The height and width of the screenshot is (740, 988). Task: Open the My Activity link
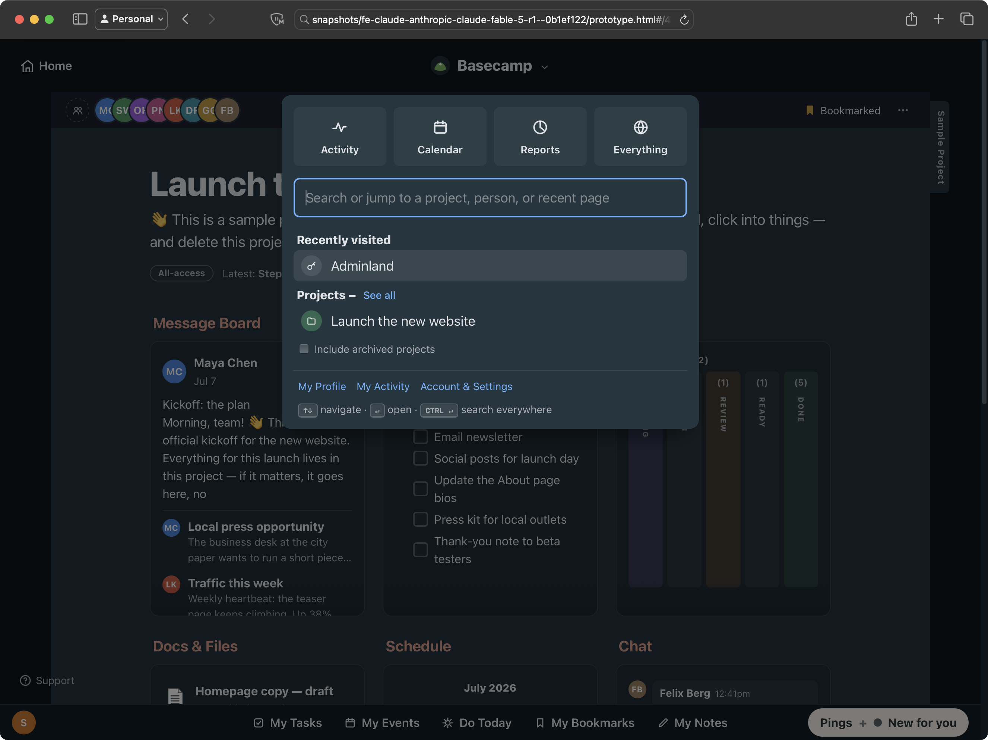[x=383, y=386]
